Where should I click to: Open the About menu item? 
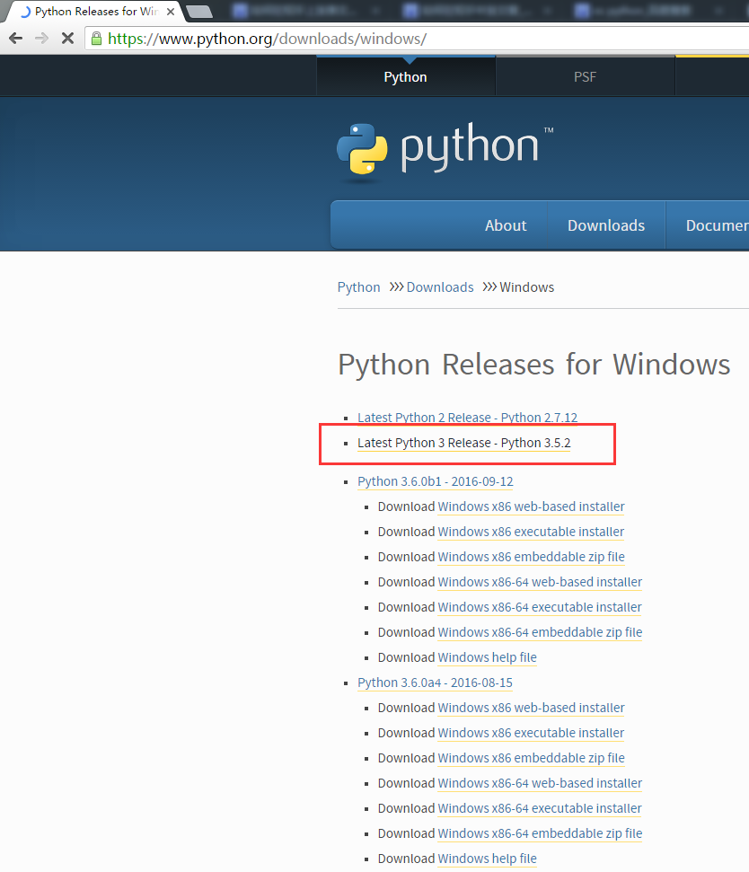(505, 225)
